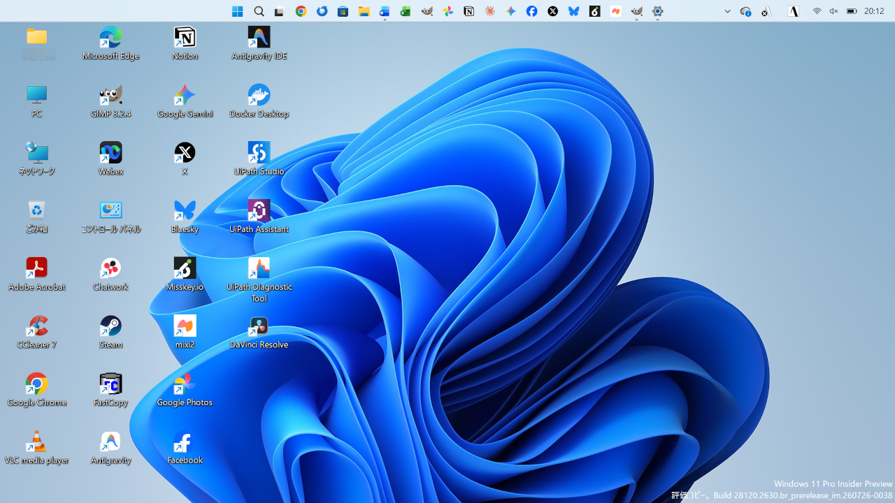Select the コントロール パネル desktop icon
Screen dimensions: 895x503
(x=110, y=217)
